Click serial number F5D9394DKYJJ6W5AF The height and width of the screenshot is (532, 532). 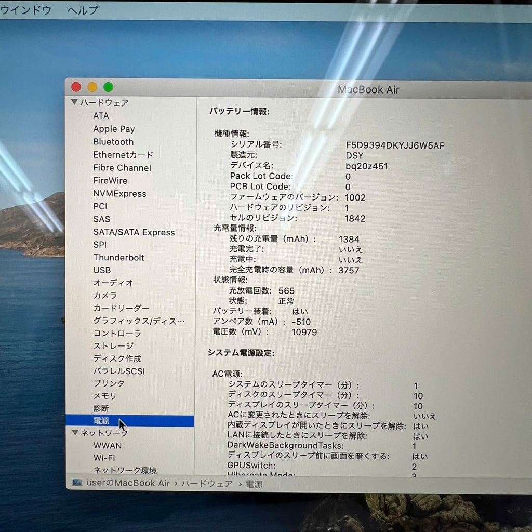395,145
